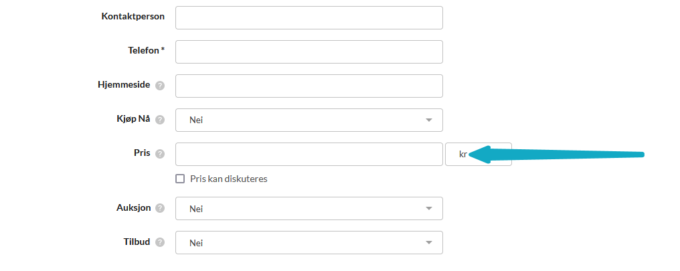
Task: Open the Auksjon dropdown menu
Action: [x=309, y=208]
